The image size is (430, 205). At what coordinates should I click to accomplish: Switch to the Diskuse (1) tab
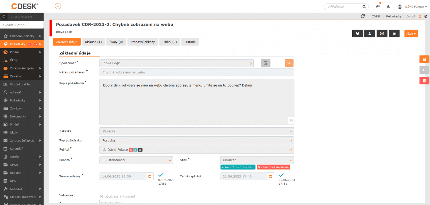(93, 42)
